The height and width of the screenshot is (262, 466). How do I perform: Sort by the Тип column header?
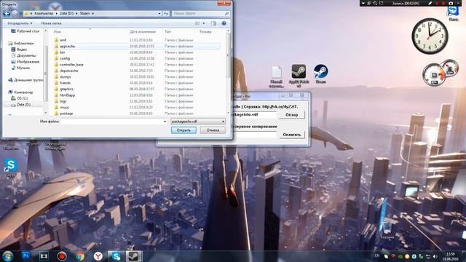pyautogui.click(x=168, y=31)
